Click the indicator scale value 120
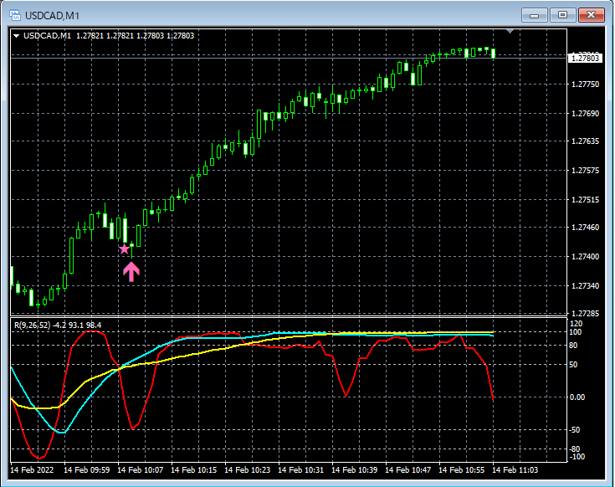This screenshot has width=615, height=487. tap(576, 324)
